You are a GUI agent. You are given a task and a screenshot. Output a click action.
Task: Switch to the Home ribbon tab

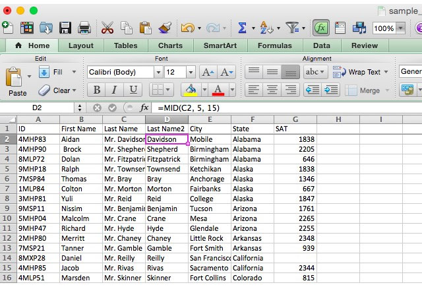[x=32, y=46]
